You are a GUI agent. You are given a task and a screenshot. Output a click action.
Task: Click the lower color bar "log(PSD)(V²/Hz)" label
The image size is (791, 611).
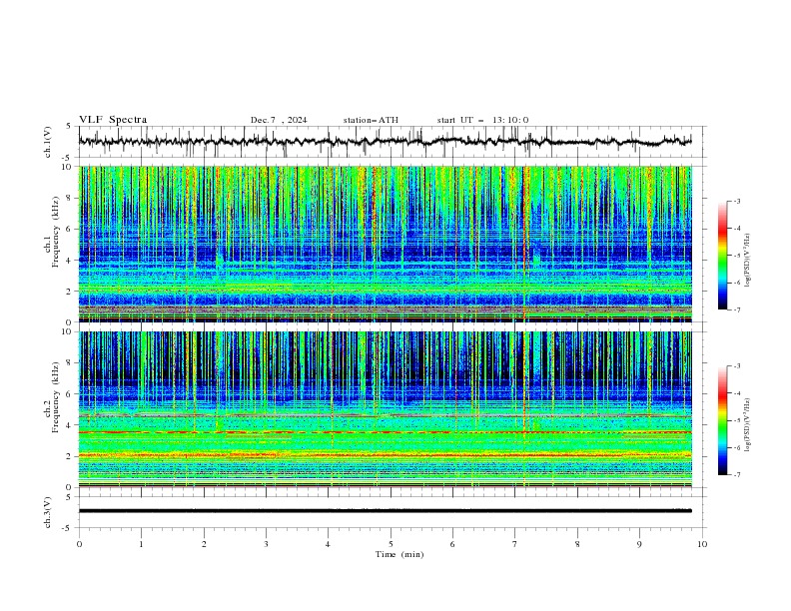pyautogui.click(x=748, y=424)
